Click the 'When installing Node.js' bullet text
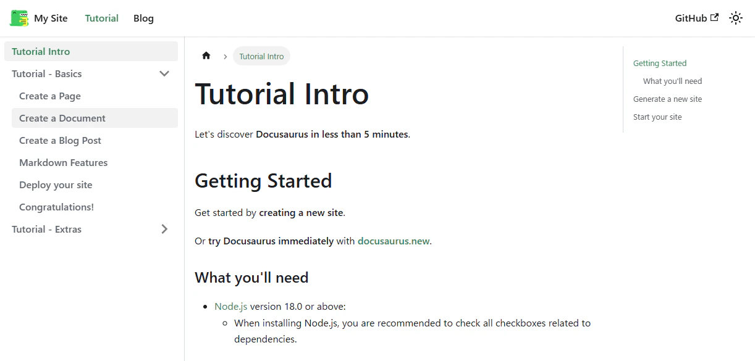Viewport: 755px width, 361px height. pos(412,331)
